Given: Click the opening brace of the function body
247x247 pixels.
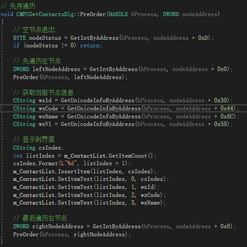Looking at the screenshot, I should [2, 21].
